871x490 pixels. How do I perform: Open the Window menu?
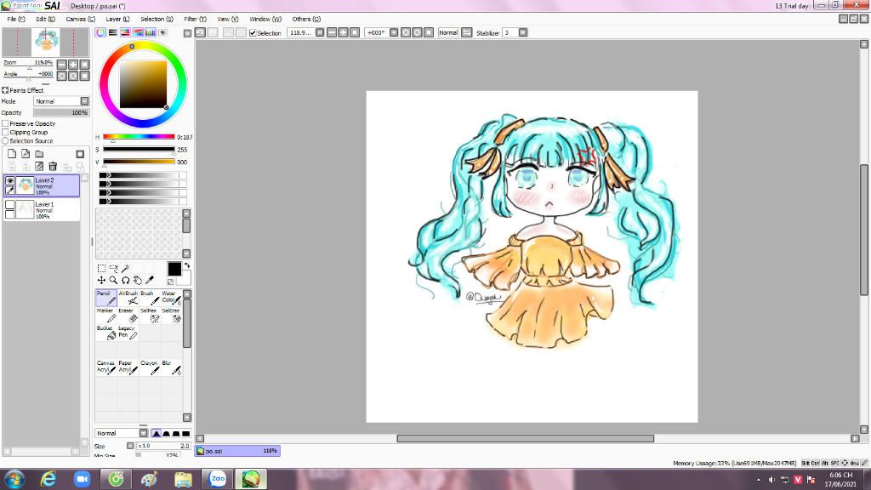(265, 19)
